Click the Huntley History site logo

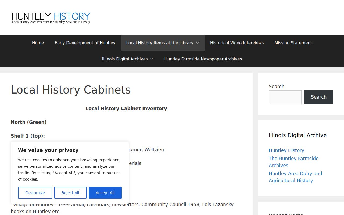click(51, 17)
